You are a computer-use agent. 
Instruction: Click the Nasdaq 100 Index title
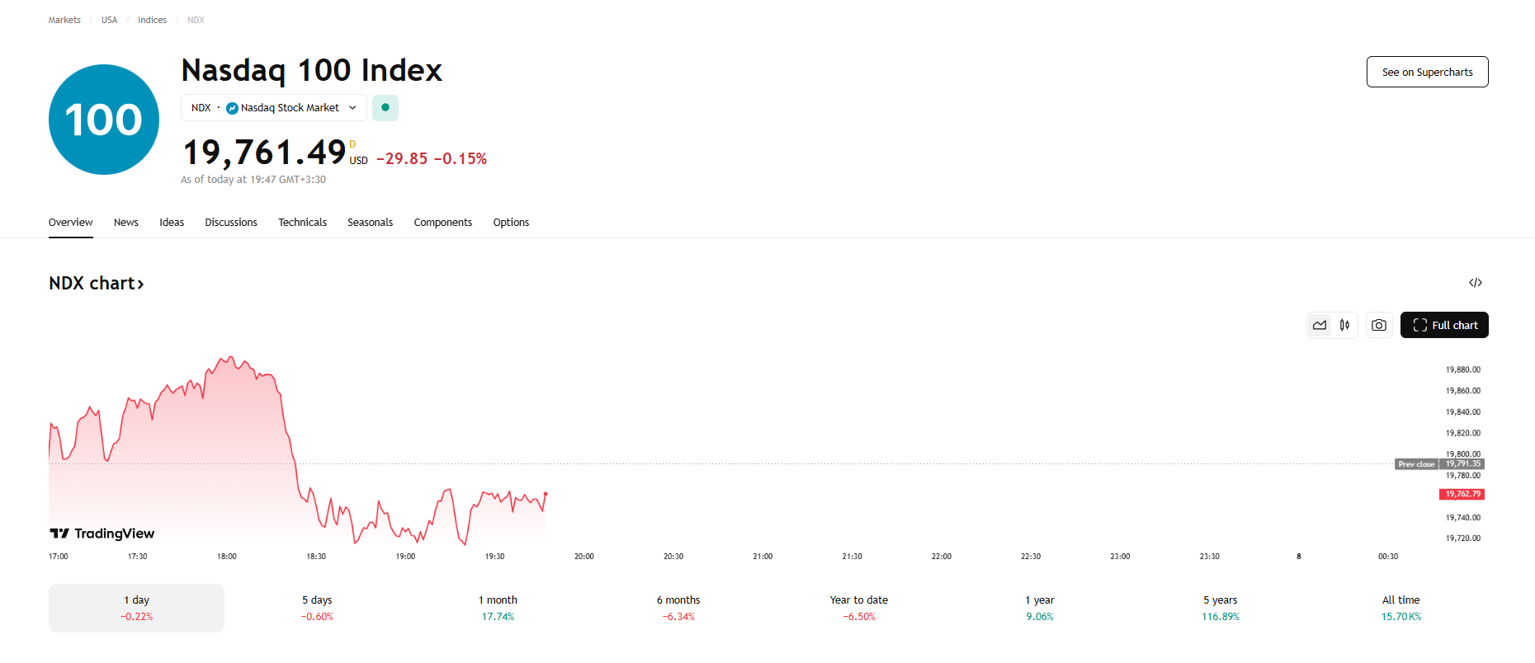312,71
